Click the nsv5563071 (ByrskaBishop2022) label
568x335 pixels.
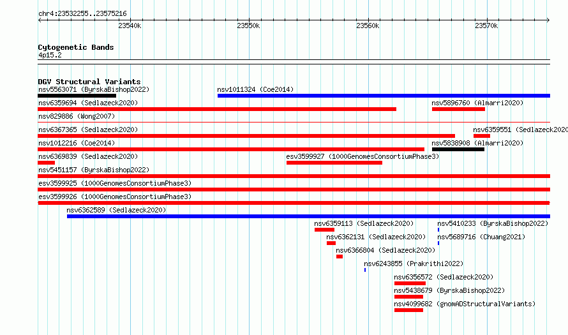[x=94, y=89]
